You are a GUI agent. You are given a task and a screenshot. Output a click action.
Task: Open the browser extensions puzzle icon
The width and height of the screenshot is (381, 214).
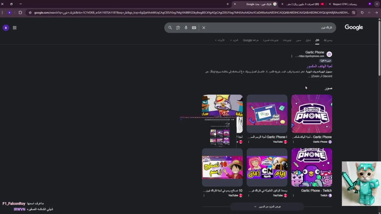click(x=20, y=12)
